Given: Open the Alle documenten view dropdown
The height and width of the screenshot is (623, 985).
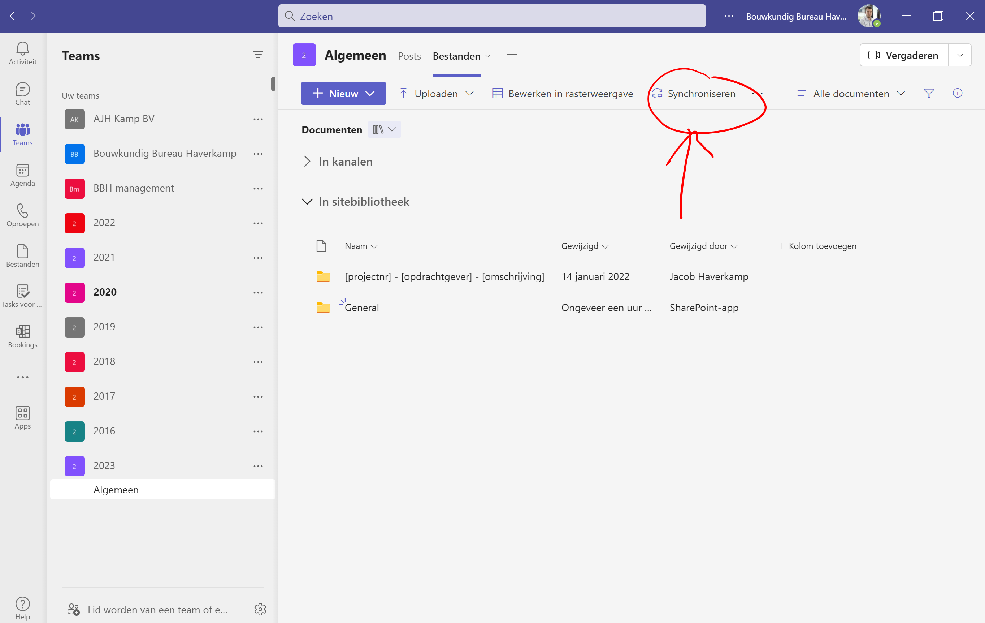Looking at the screenshot, I should (851, 93).
